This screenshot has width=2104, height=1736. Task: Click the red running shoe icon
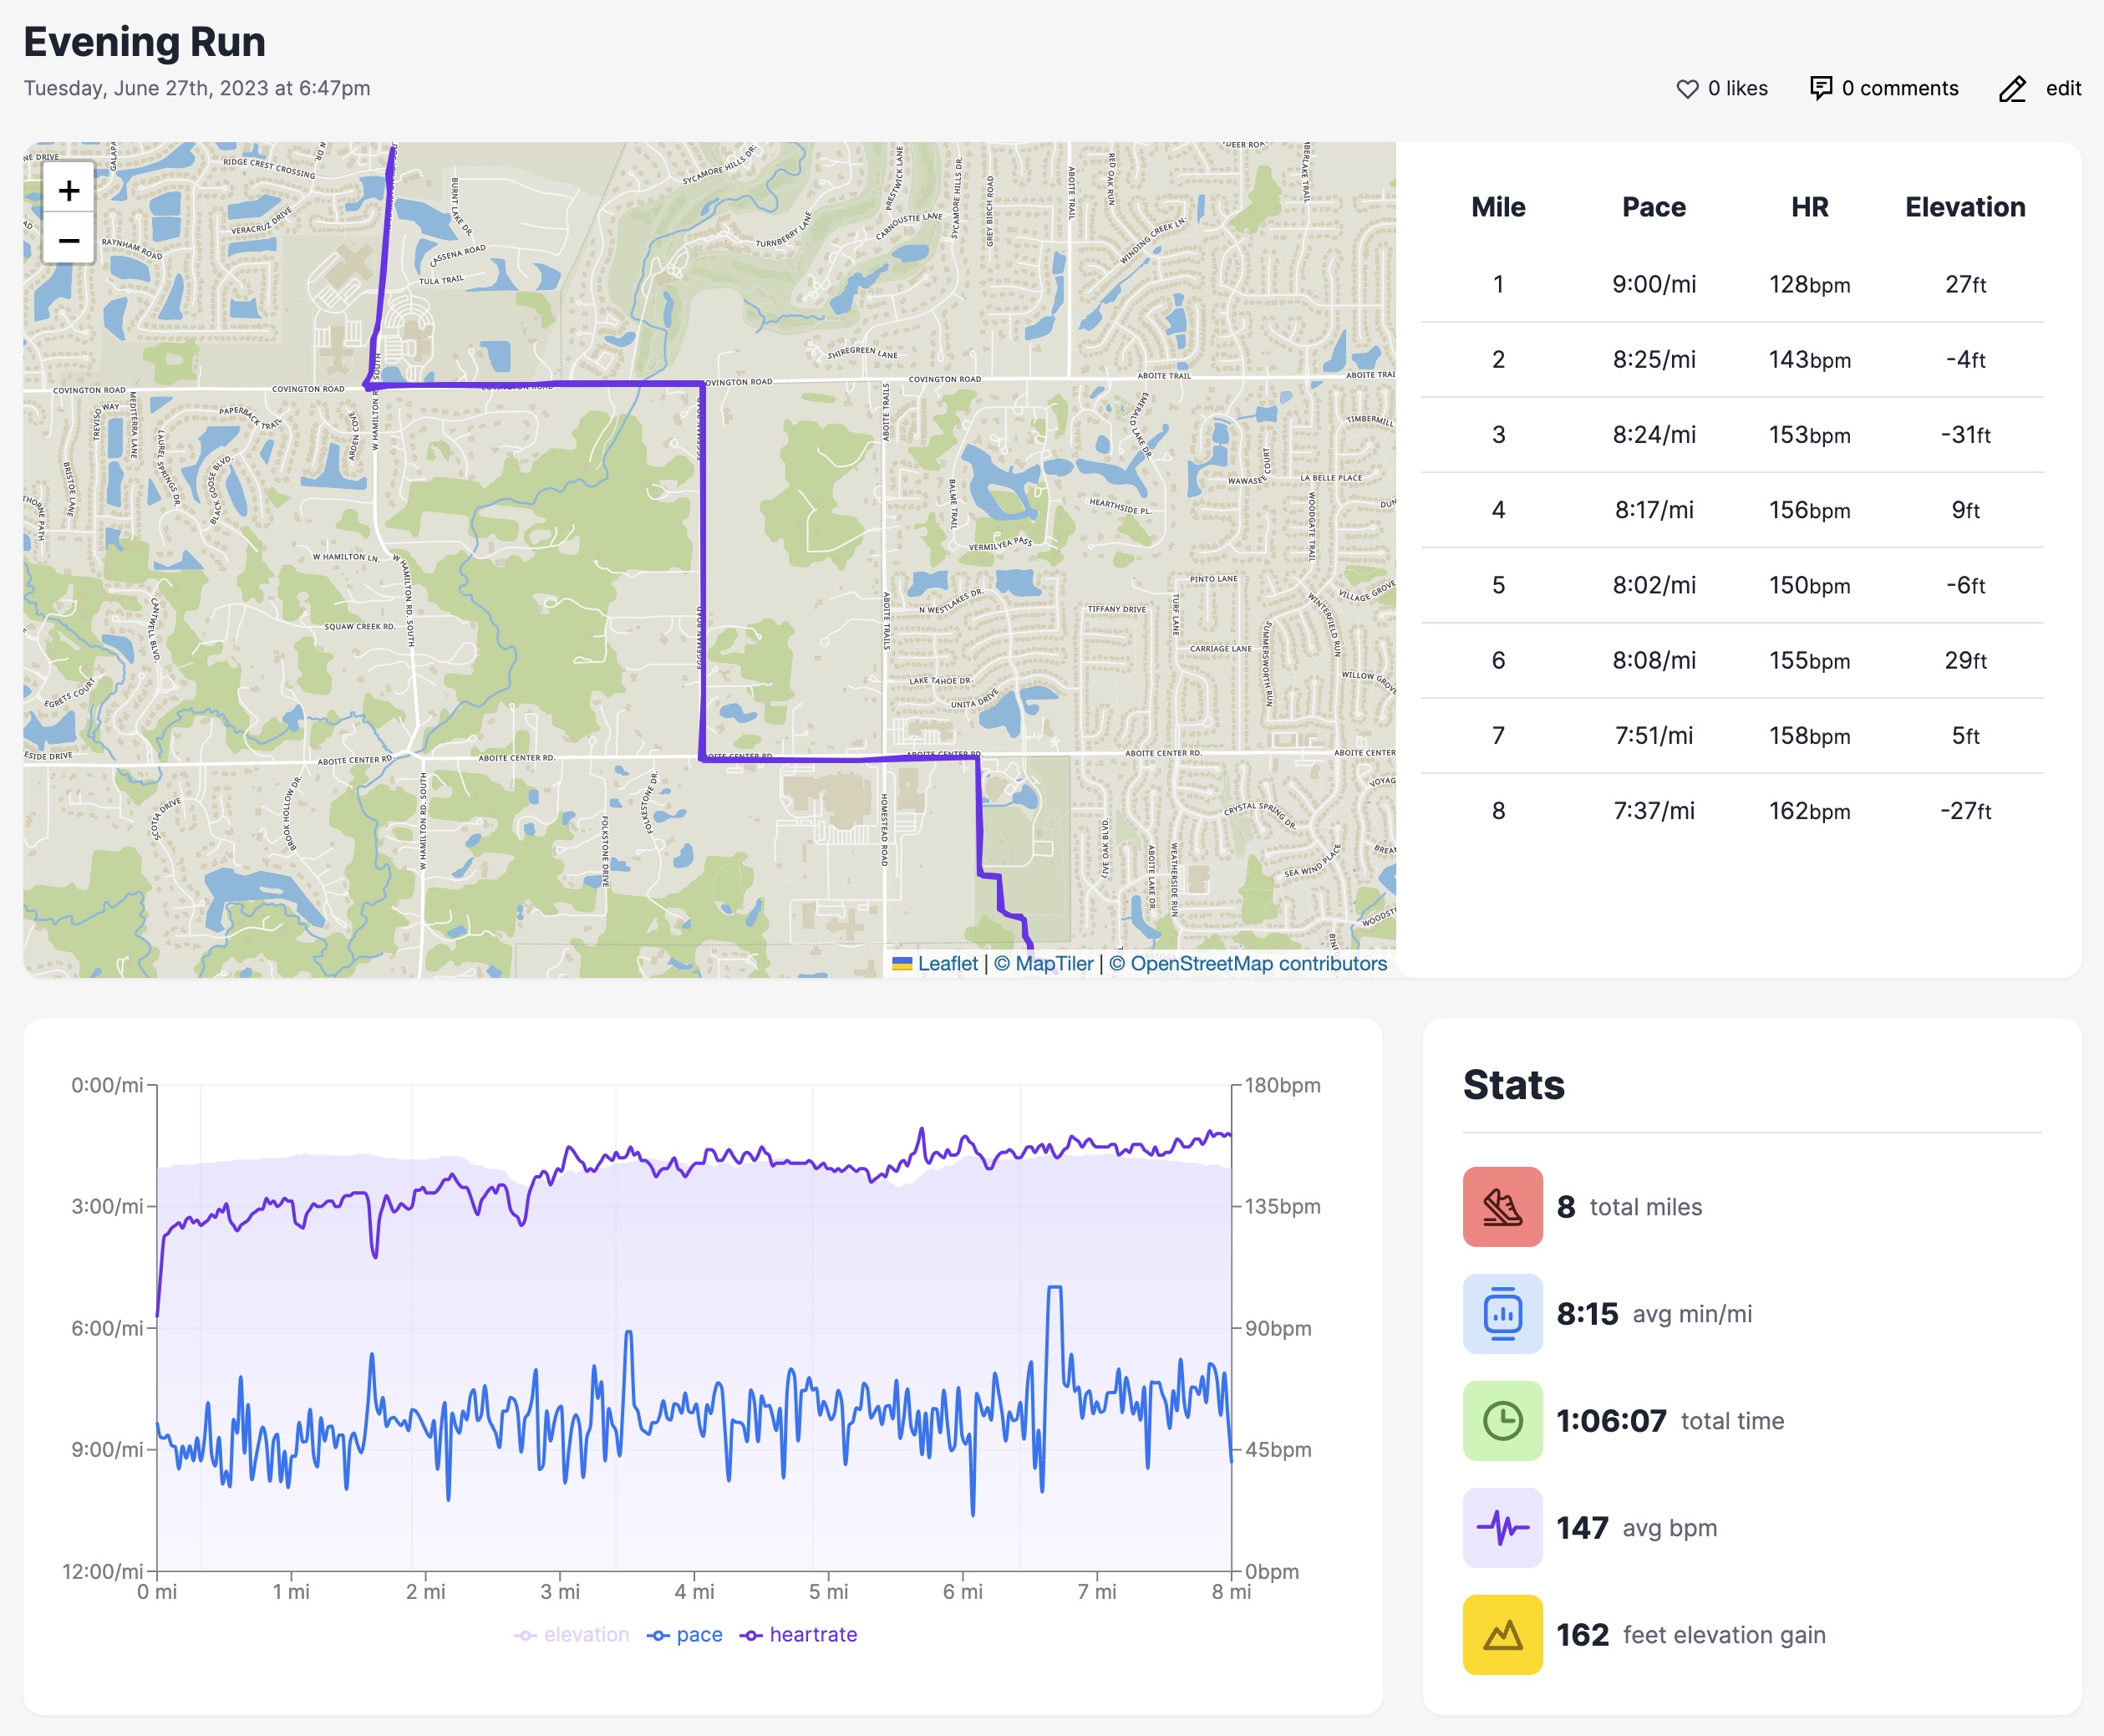[x=1502, y=1207]
